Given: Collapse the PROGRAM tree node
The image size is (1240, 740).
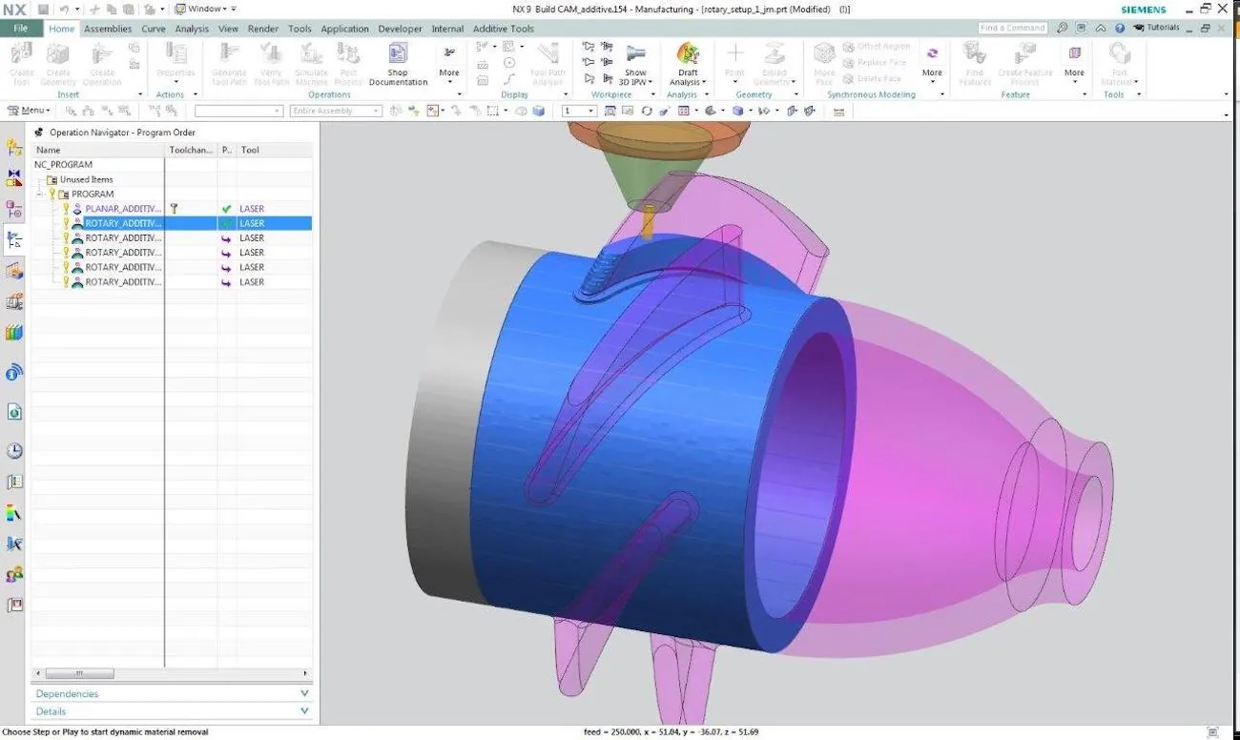Looking at the screenshot, I should pos(38,194).
